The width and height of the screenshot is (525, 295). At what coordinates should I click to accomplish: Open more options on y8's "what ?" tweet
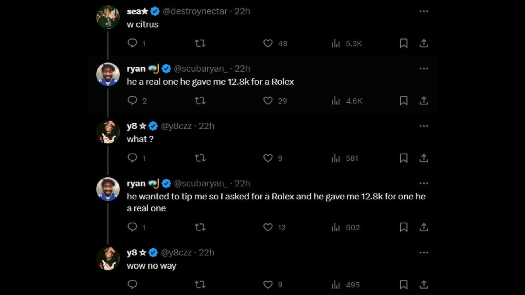pos(423,125)
